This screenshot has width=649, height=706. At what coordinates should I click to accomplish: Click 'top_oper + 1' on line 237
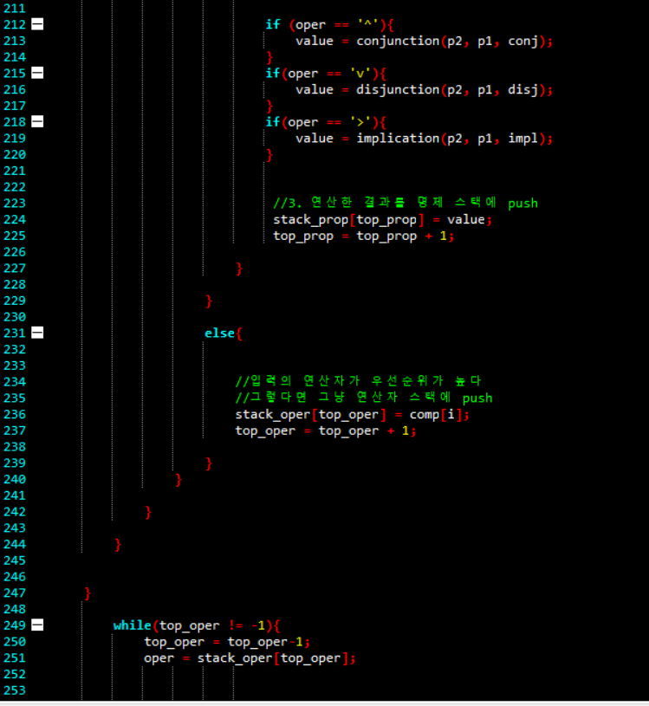pyautogui.click(x=364, y=431)
